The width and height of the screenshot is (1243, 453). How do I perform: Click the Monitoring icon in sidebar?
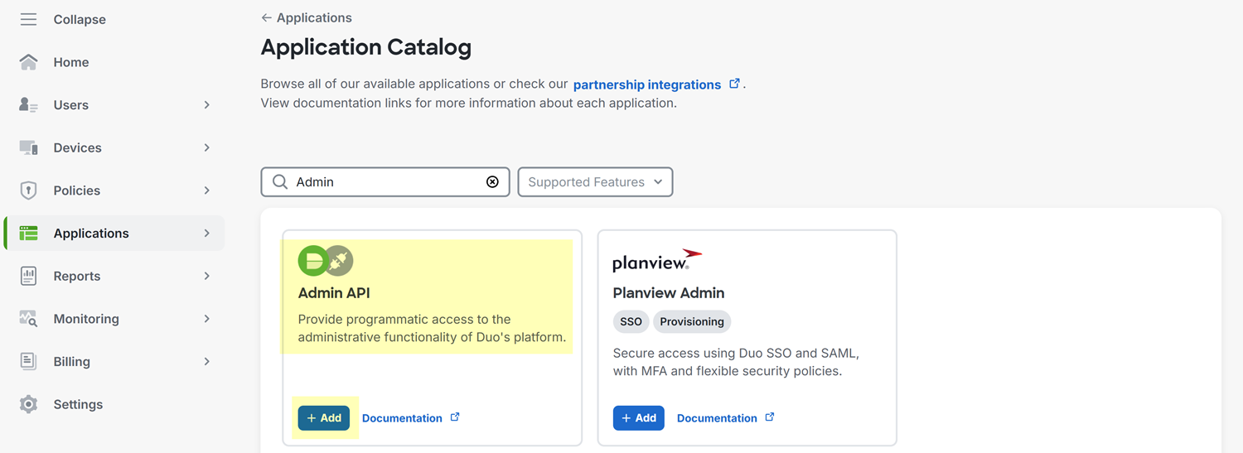pos(28,319)
